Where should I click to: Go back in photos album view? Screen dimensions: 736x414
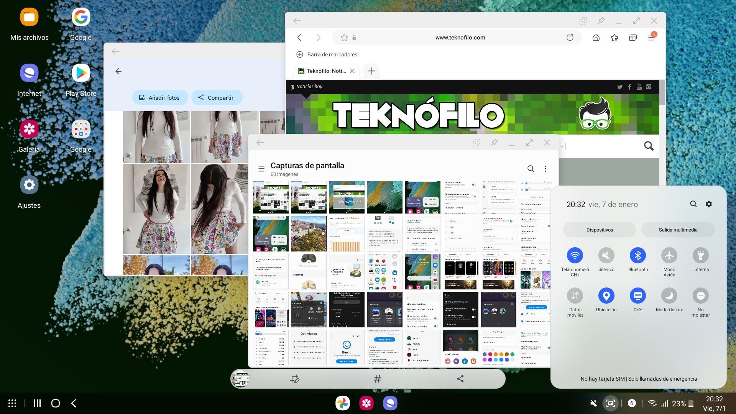click(x=118, y=71)
